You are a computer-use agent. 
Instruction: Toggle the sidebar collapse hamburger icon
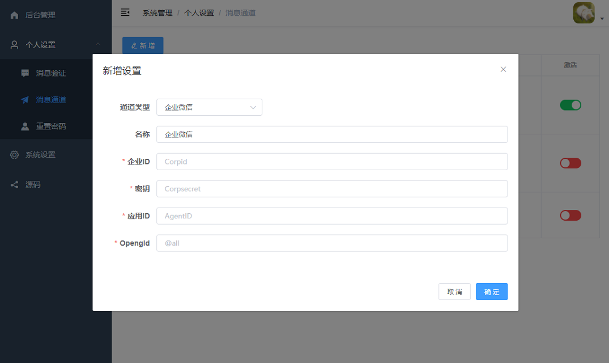click(x=125, y=12)
